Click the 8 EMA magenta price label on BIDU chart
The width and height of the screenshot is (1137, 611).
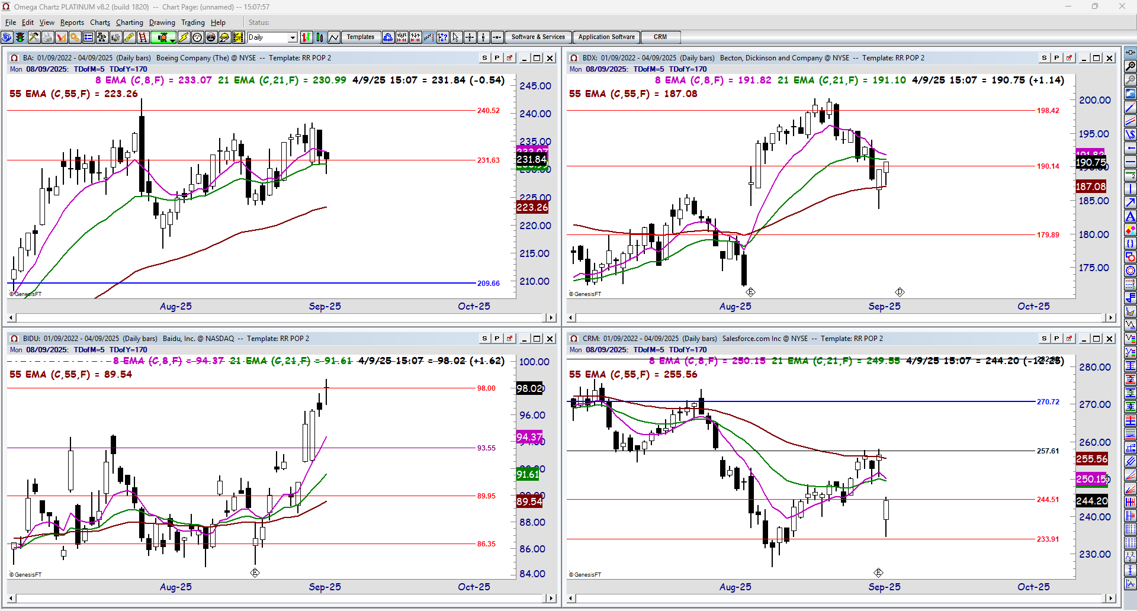(x=529, y=437)
